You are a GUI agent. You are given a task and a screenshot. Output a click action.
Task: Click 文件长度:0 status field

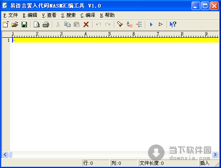pyautogui.click(x=168, y=163)
